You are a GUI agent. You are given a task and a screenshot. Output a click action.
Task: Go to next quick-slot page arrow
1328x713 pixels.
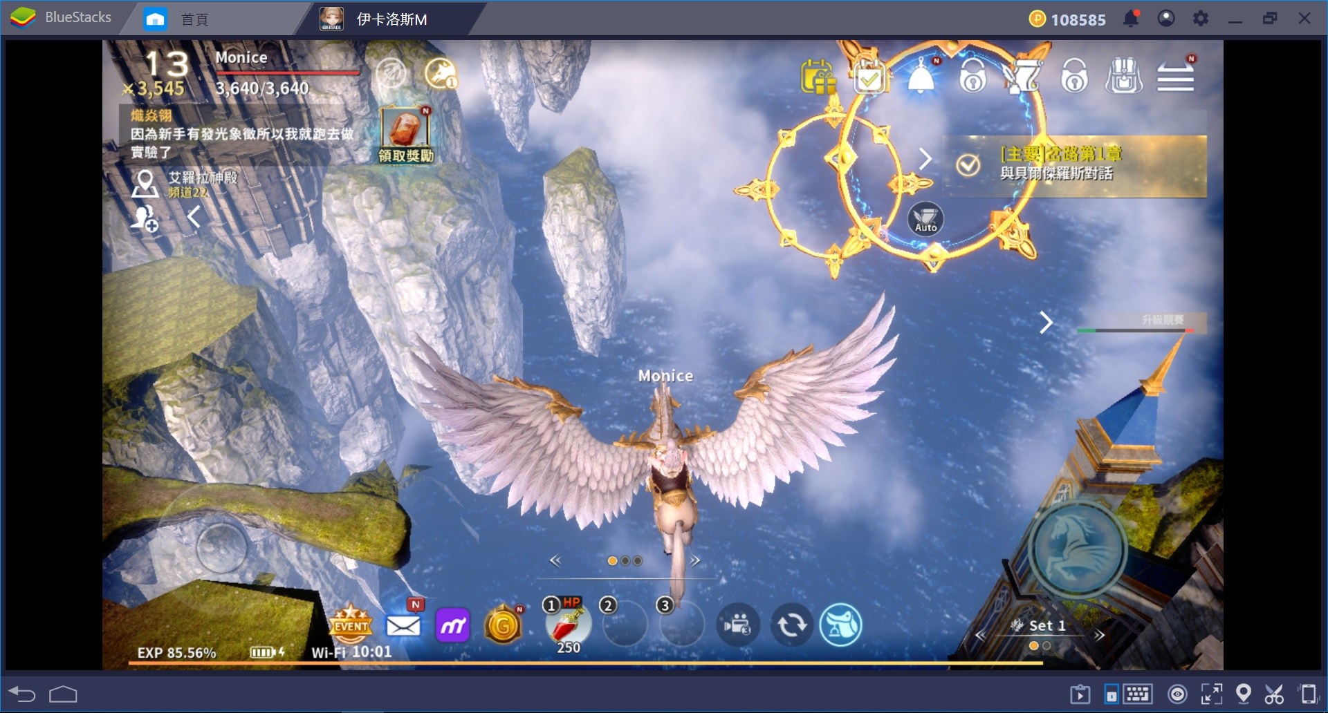pyautogui.click(x=695, y=560)
